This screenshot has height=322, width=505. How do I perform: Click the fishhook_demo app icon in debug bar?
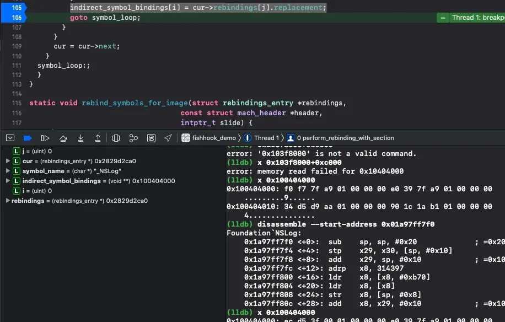tap(185, 138)
